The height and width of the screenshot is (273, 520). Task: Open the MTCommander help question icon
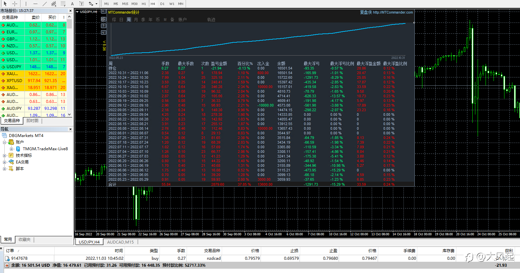[x=104, y=26]
